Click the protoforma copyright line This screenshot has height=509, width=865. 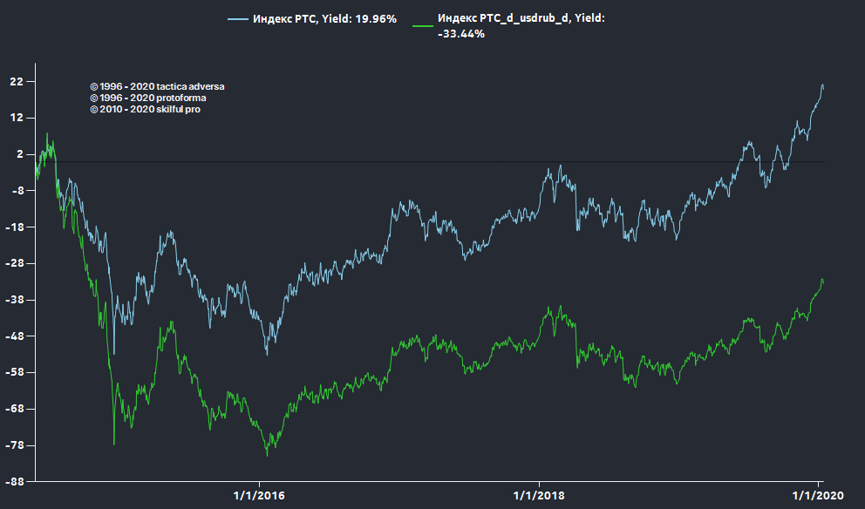[147, 98]
